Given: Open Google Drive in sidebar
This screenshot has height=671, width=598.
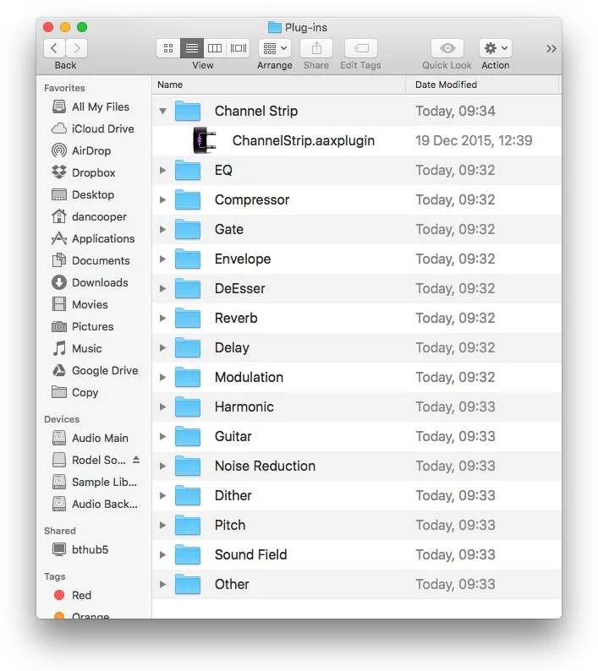Looking at the screenshot, I should click(x=95, y=370).
